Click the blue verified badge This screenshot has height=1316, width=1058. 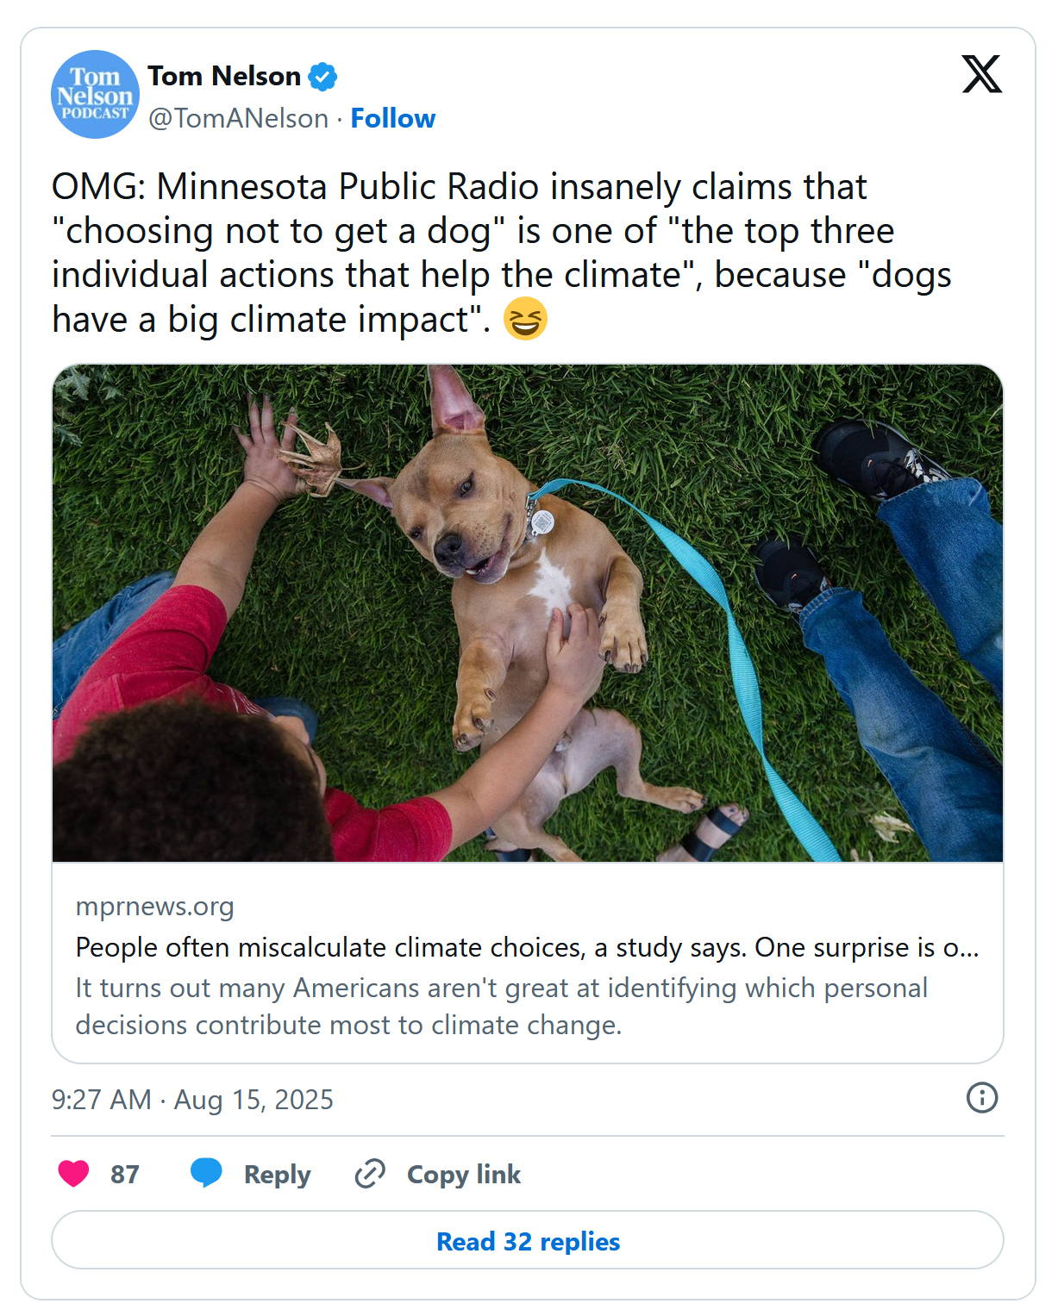(323, 77)
